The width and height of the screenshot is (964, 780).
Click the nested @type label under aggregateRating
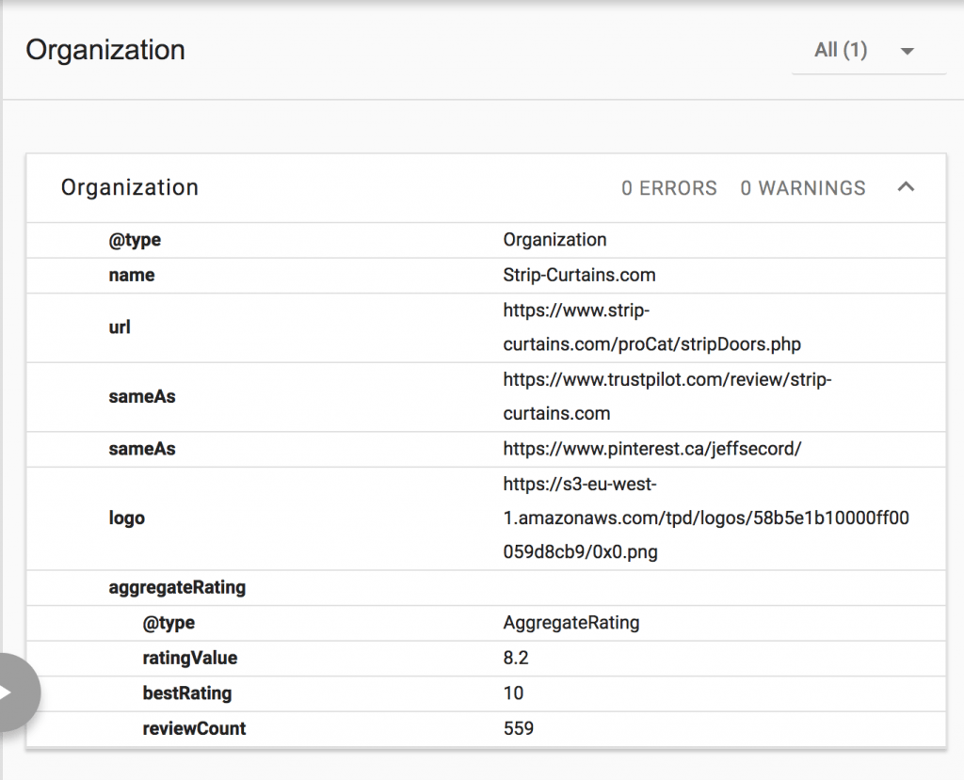[169, 623]
